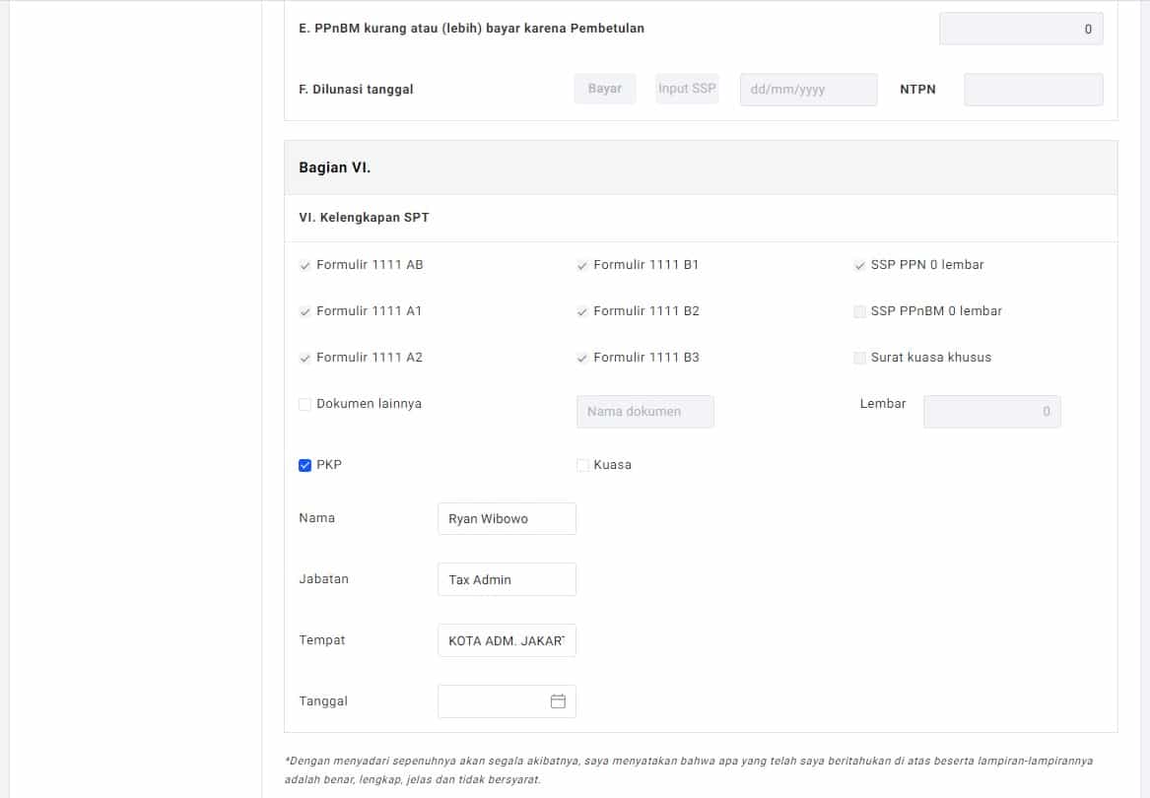Focus the NTPN input field
The height and width of the screenshot is (798, 1150).
coord(1033,90)
